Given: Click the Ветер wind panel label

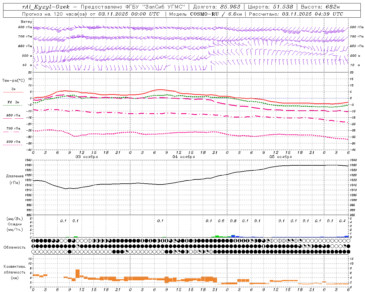Looking at the screenshot, I should tap(26, 22).
